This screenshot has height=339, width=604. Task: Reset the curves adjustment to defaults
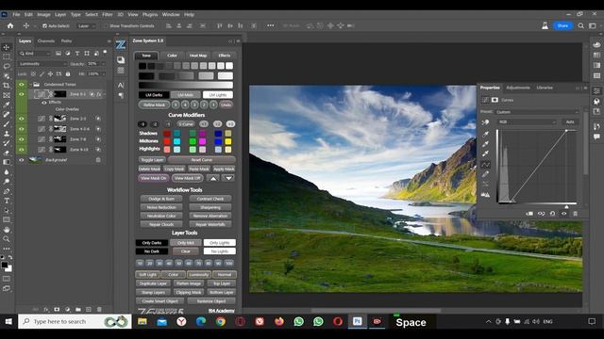point(552,214)
